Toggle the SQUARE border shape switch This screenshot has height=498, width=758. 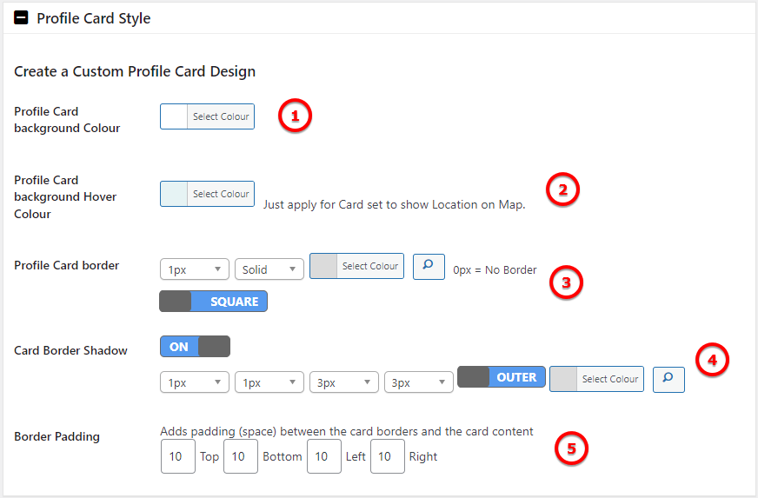(213, 302)
